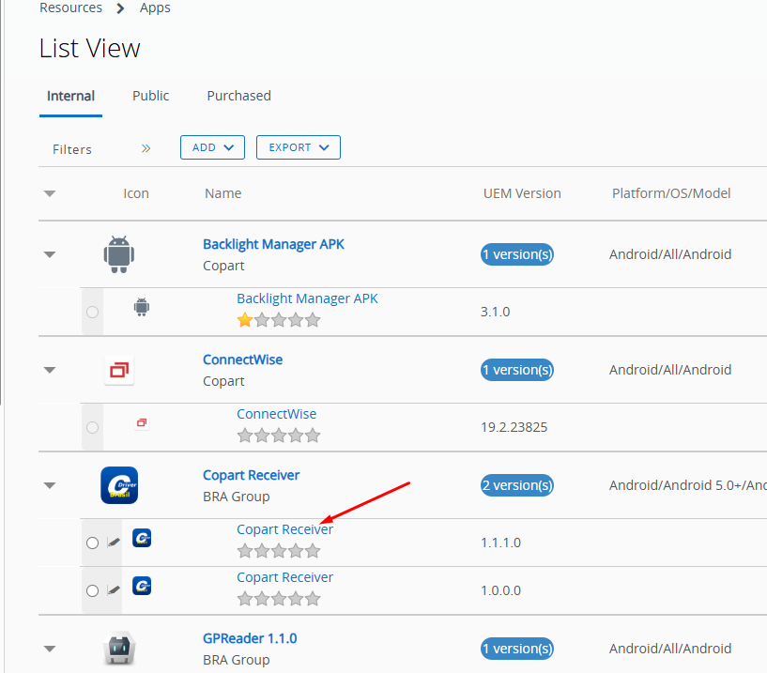Click the Name column header
This screenshot has width=767, height=673.
[223, 193]
